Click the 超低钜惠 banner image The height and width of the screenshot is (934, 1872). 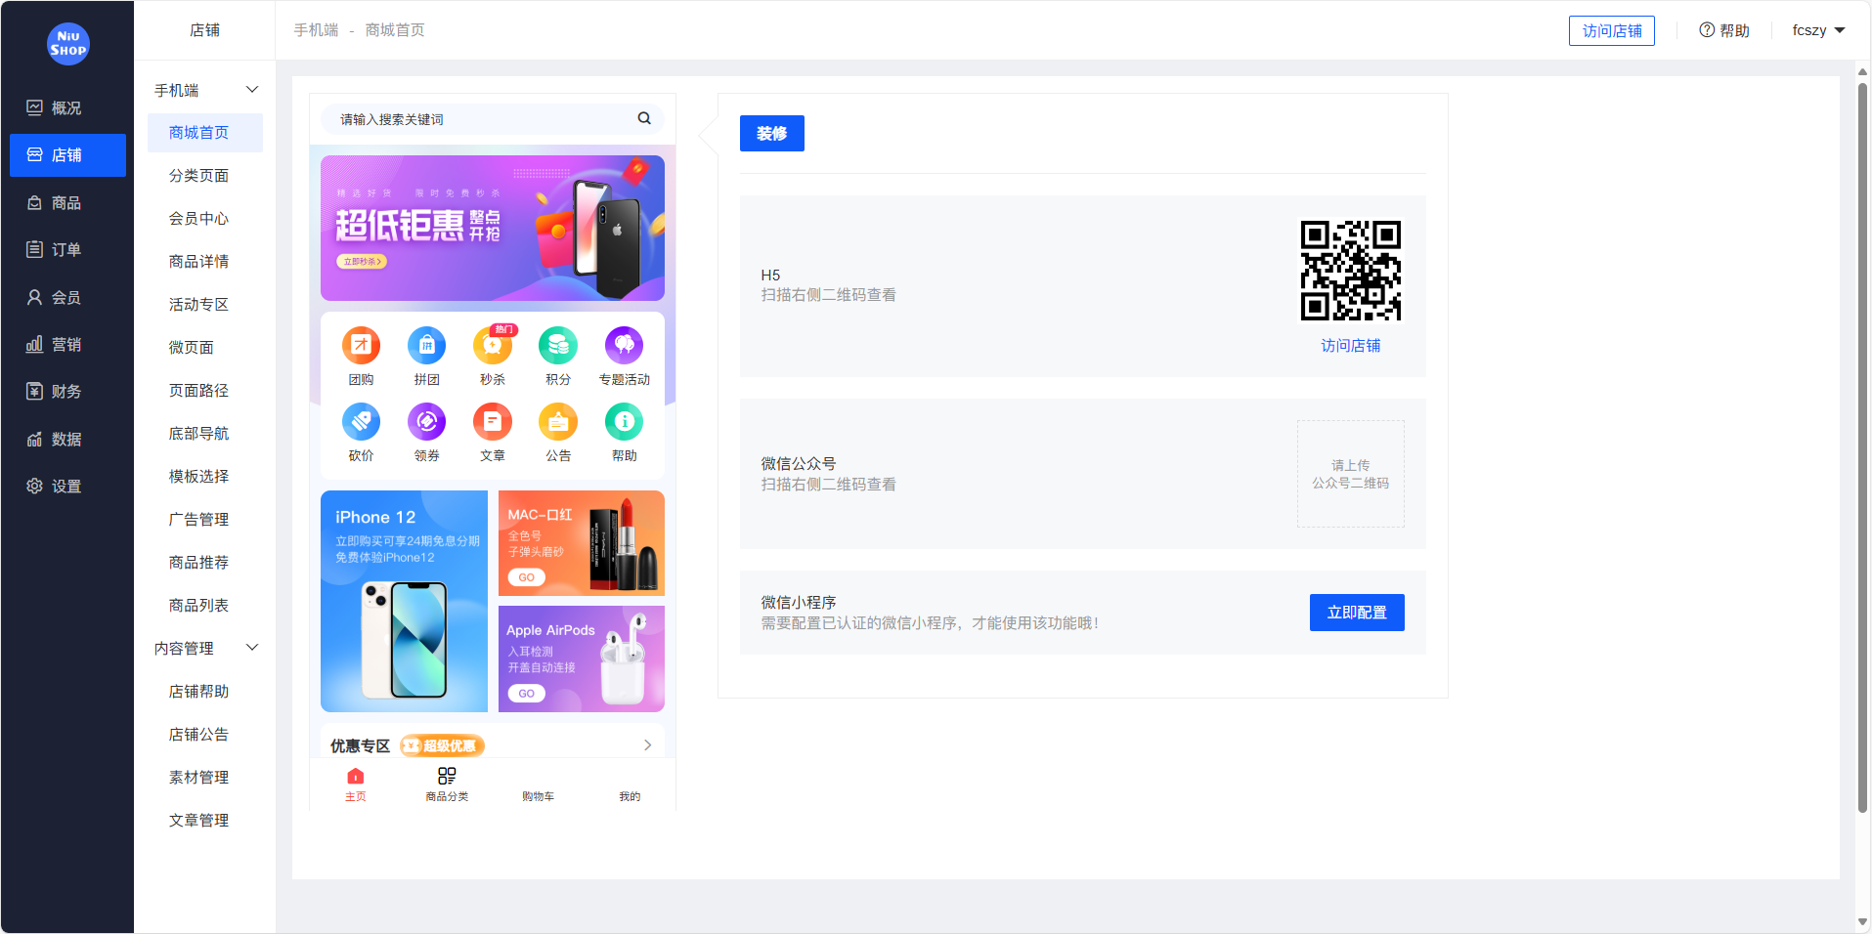point(493,228)
